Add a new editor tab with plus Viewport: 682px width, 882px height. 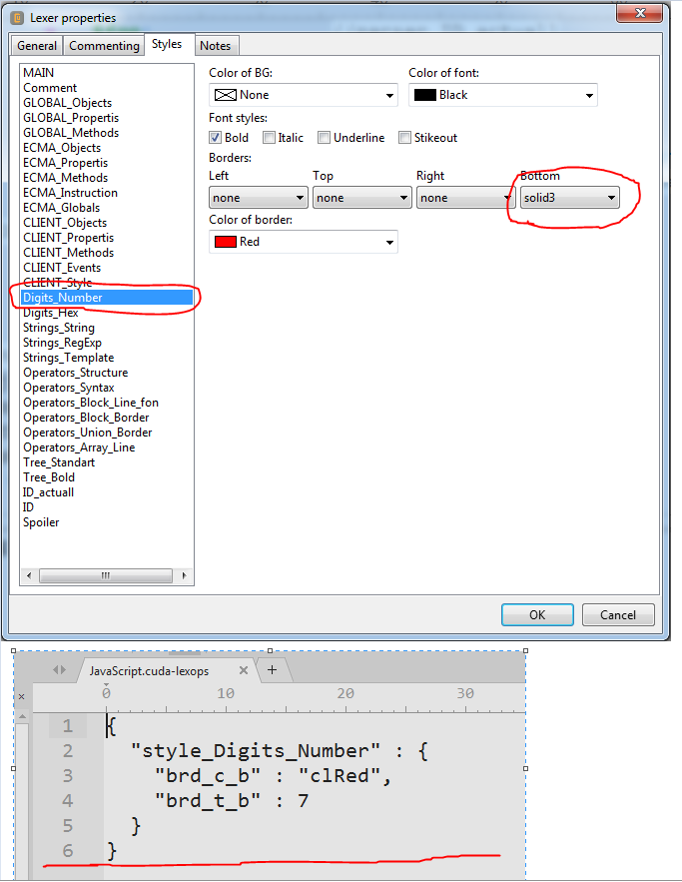pyautogui.click(x=272, y=669)
